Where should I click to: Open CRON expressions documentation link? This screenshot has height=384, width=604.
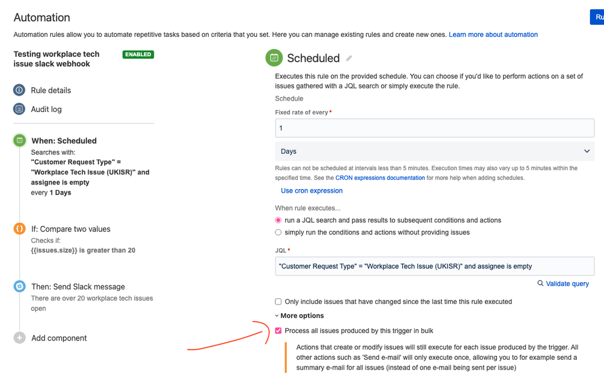tap(380, 177)
